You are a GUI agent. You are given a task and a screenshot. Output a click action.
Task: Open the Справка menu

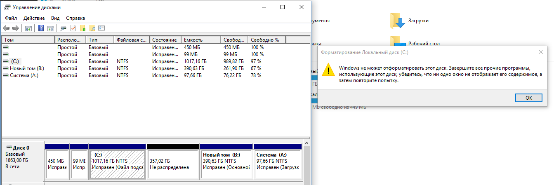tap(75, 18)
